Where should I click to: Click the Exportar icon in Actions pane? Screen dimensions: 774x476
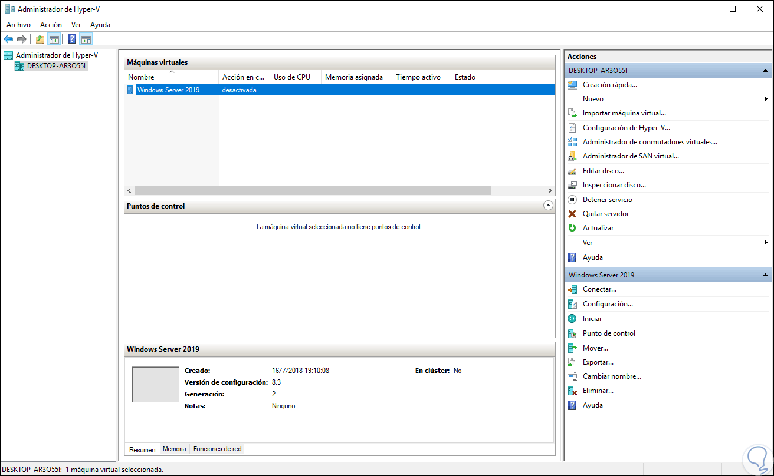tap(572, 362)
